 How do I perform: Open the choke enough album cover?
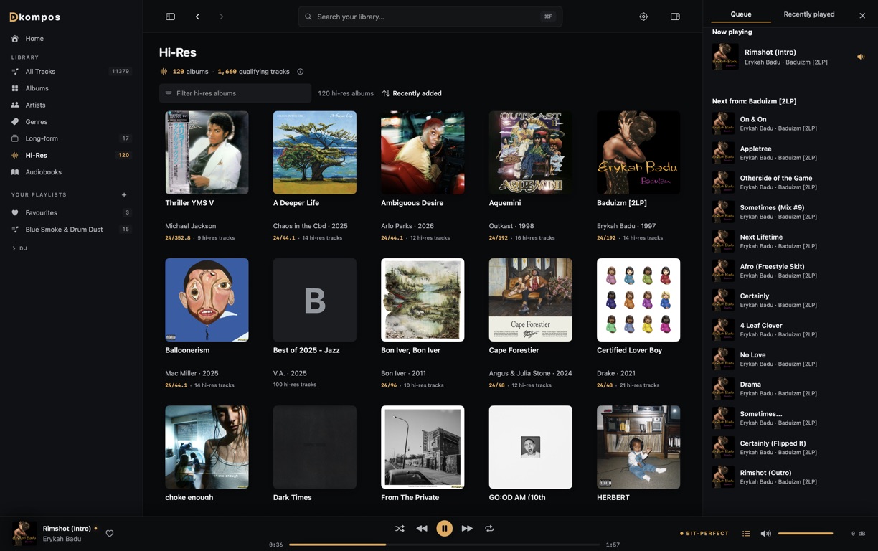coord(207,447)
